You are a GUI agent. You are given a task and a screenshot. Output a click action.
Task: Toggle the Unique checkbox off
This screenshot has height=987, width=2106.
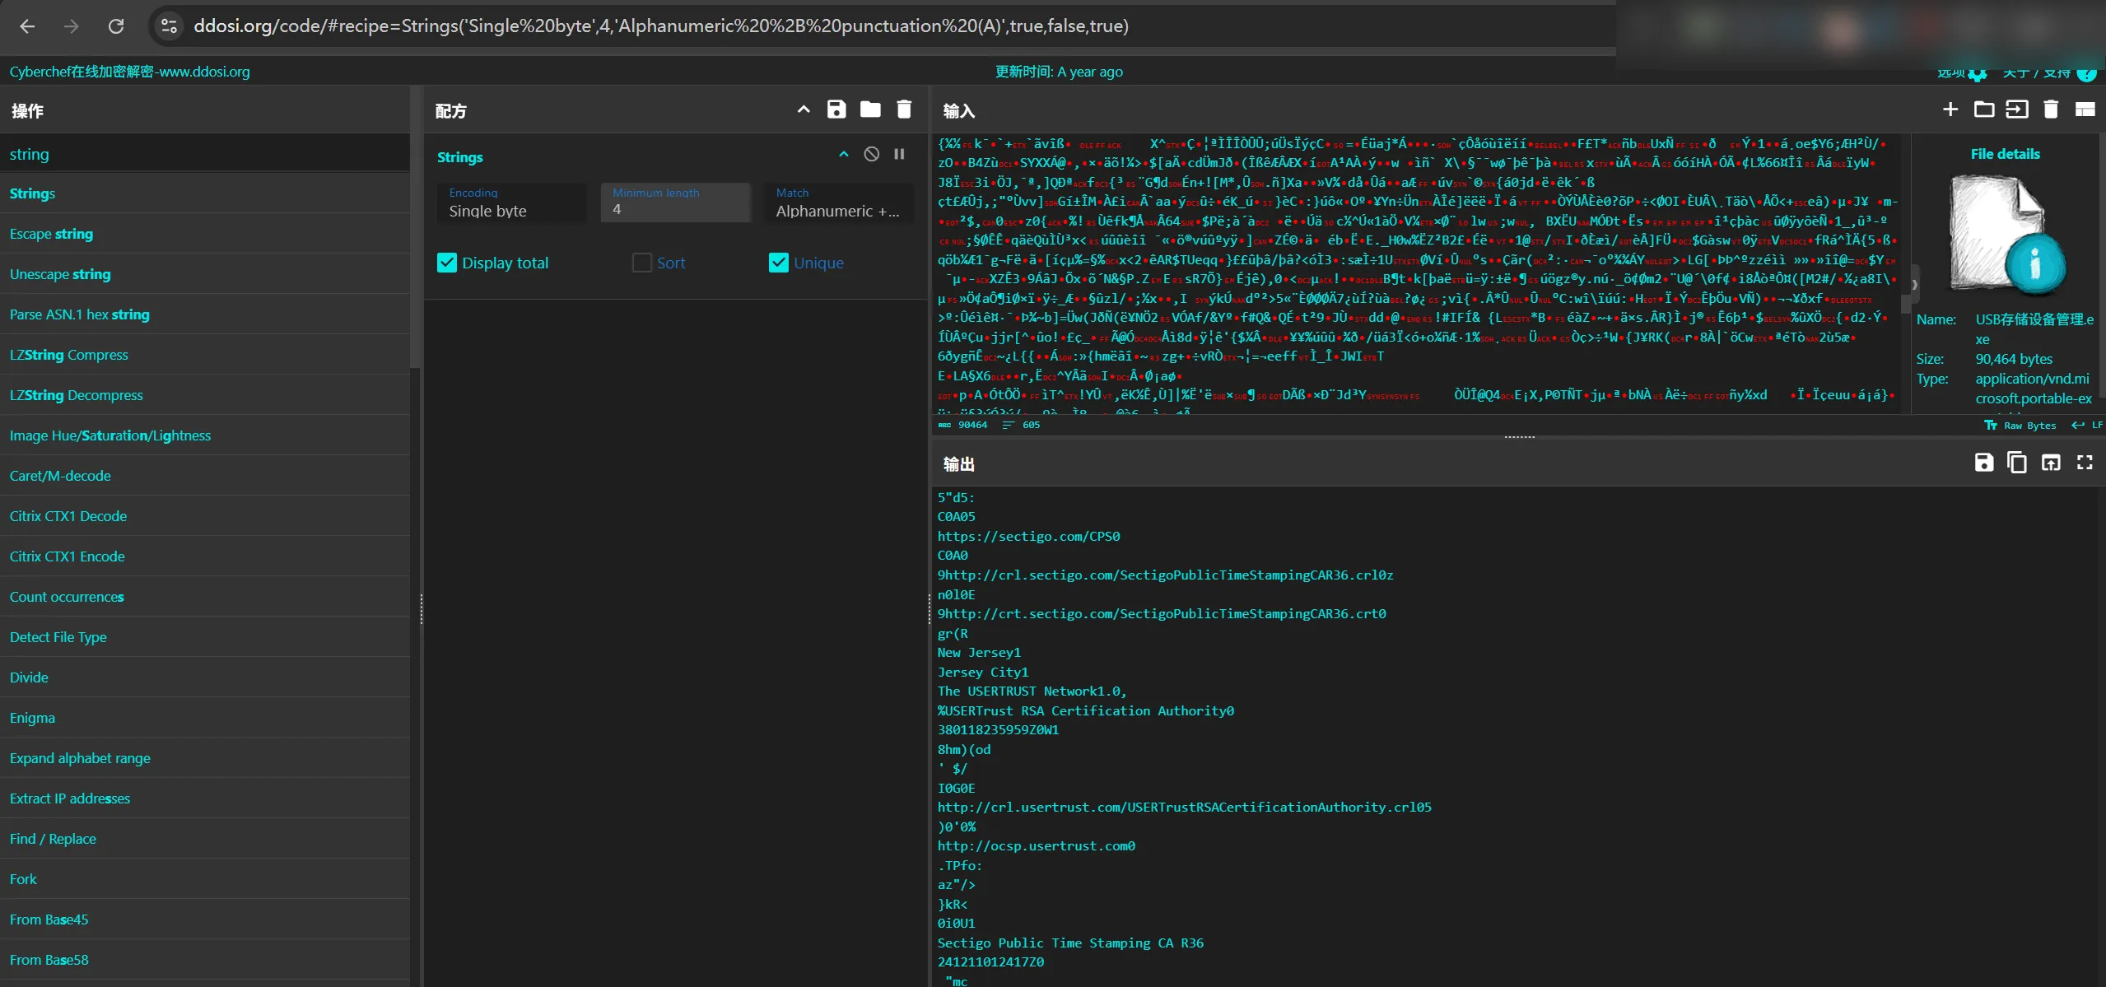(x=778, y=263)
